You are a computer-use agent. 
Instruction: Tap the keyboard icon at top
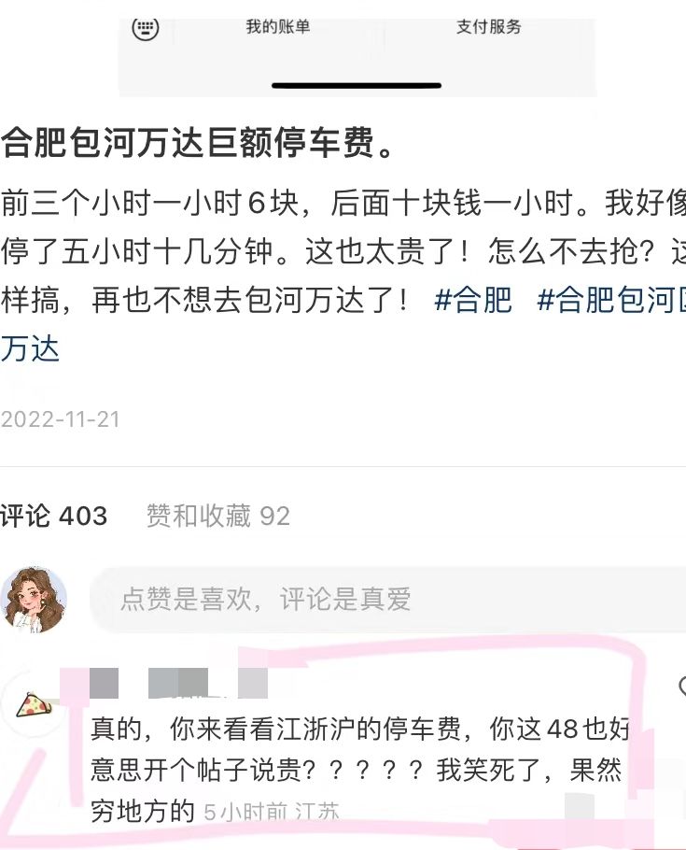(146, 28)
